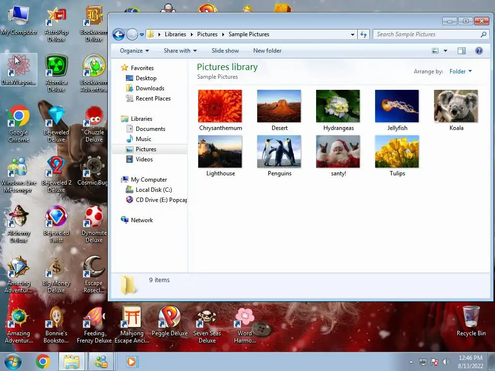Select Big Money Deluxe desktop icon

56,274
